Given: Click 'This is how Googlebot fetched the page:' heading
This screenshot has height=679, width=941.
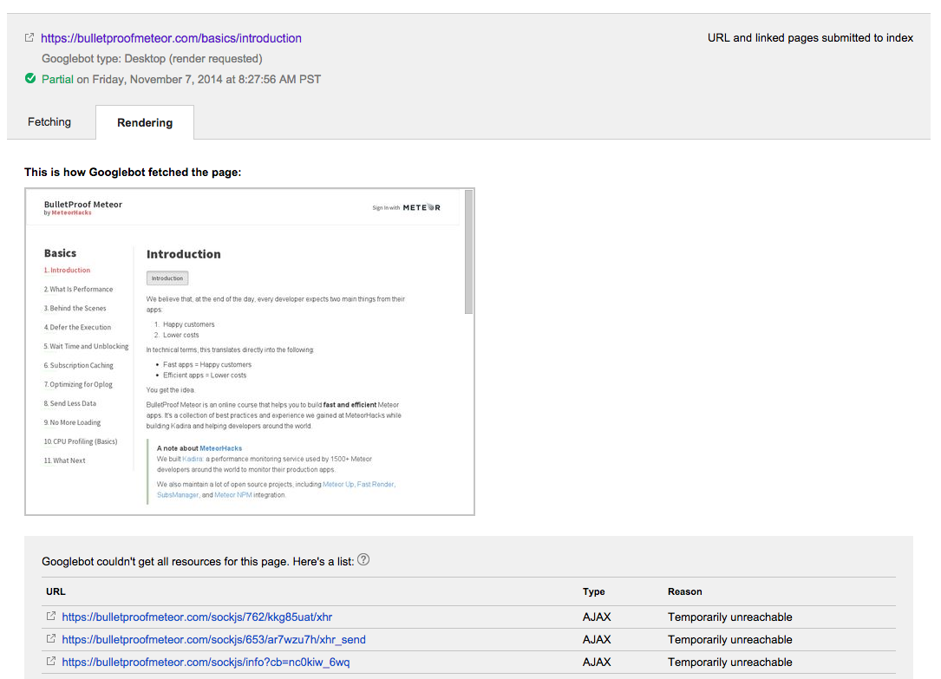Looking at the screenshot, I should point(133,173).
